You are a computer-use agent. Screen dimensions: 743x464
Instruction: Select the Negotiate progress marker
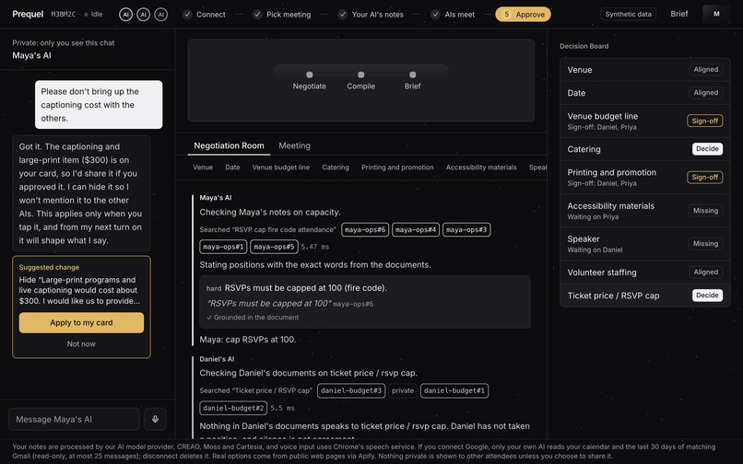click(310, 75)
